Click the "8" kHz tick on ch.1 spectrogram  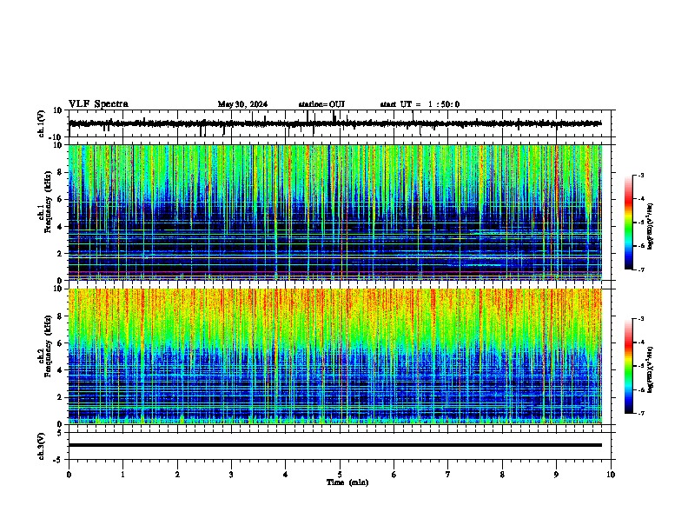click(x=60, y=172)
